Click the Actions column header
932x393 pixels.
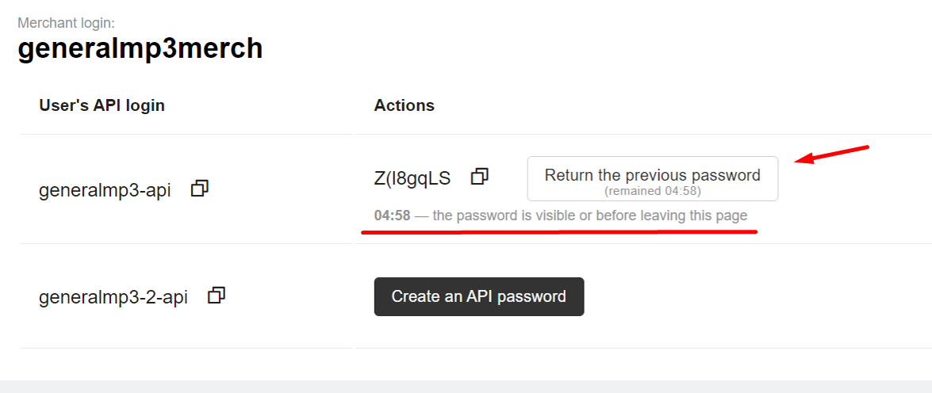(404, 105)
